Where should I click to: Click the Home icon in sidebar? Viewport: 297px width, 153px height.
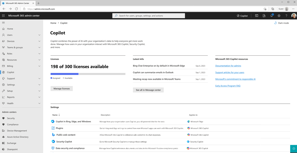click(x=3, y=29)
